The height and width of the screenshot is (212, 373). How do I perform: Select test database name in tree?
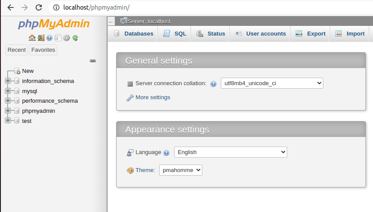pos(27,121)
